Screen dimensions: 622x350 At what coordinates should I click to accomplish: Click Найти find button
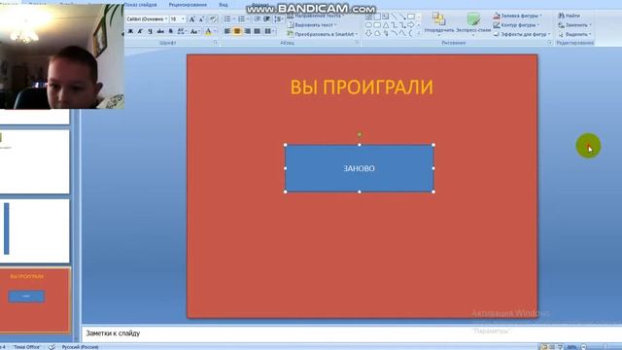point(569,16)
